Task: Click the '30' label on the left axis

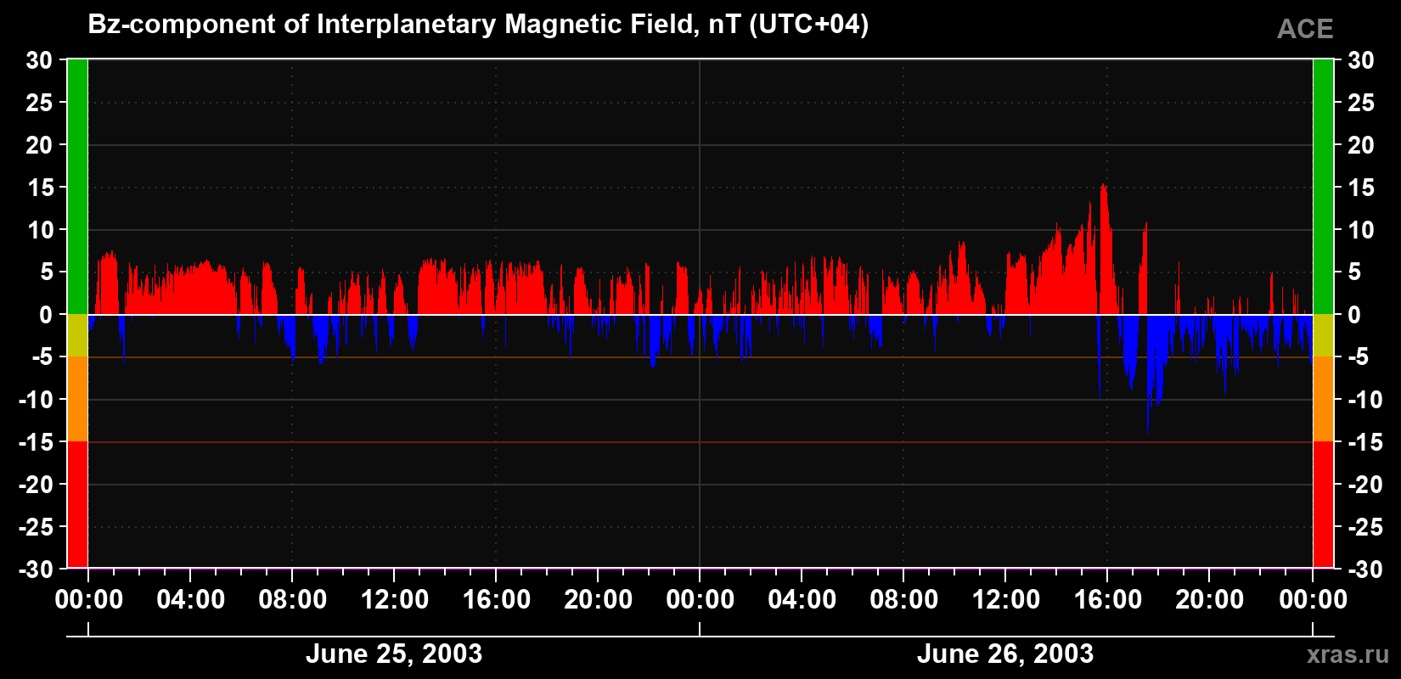Action: (x=39, y=60)
